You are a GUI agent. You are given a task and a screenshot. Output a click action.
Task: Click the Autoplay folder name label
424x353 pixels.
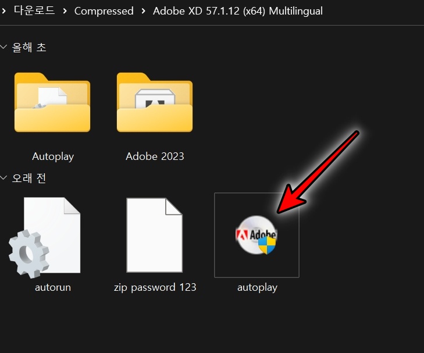click(53, 156)
